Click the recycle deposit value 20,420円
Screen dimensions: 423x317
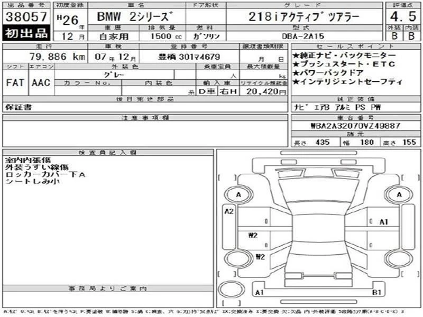(x=264, y=91)
